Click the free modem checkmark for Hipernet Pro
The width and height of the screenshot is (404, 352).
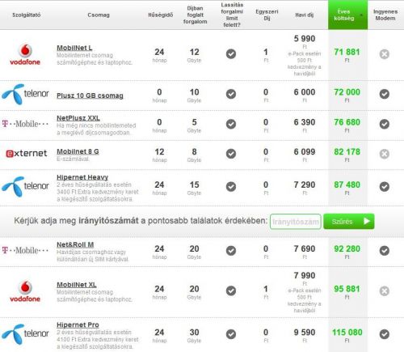[x=385, y=334]
